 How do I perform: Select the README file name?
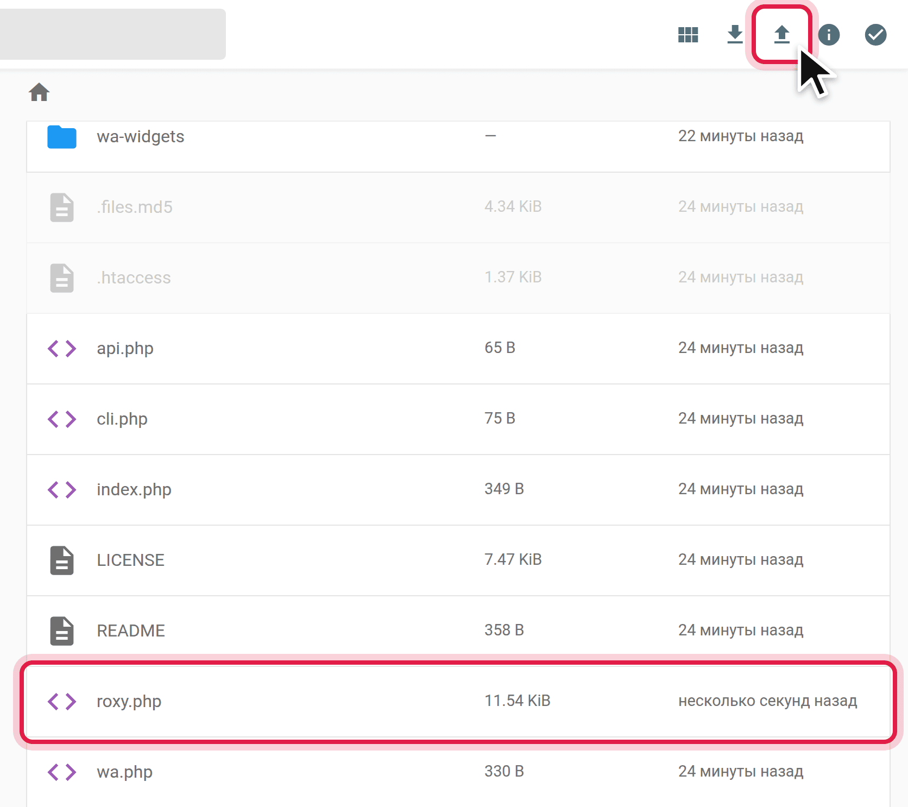131,631
